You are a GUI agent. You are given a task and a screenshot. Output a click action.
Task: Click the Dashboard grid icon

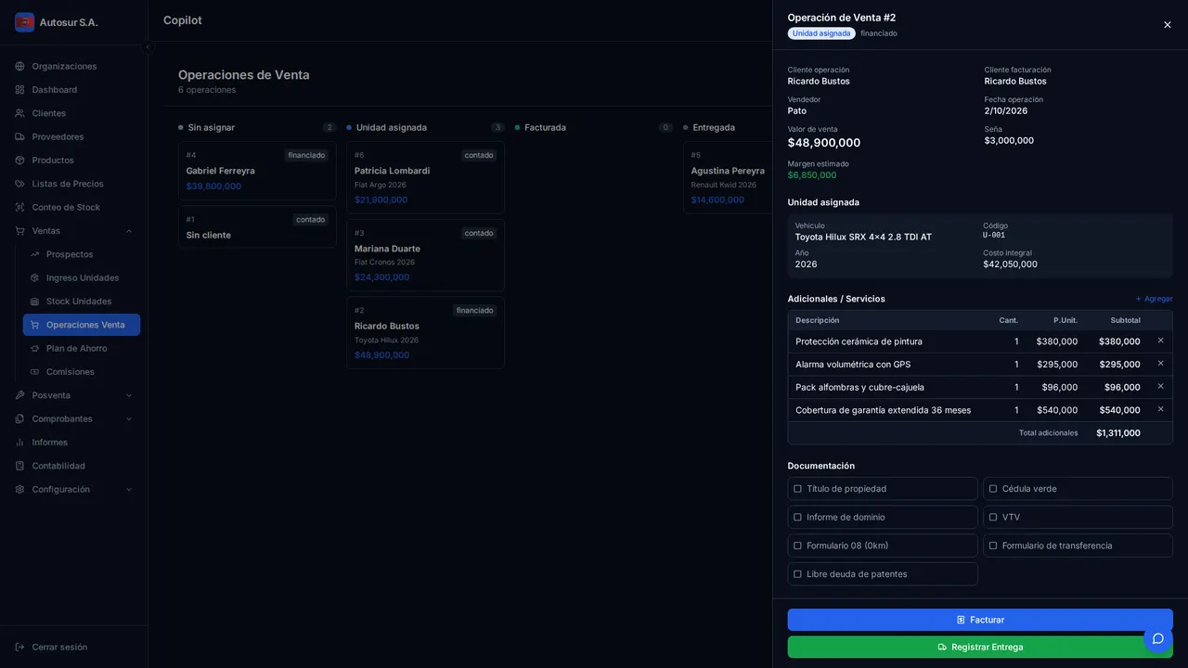click(x=19, y=90)
